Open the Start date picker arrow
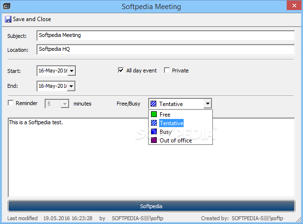 tap(71, 71)
